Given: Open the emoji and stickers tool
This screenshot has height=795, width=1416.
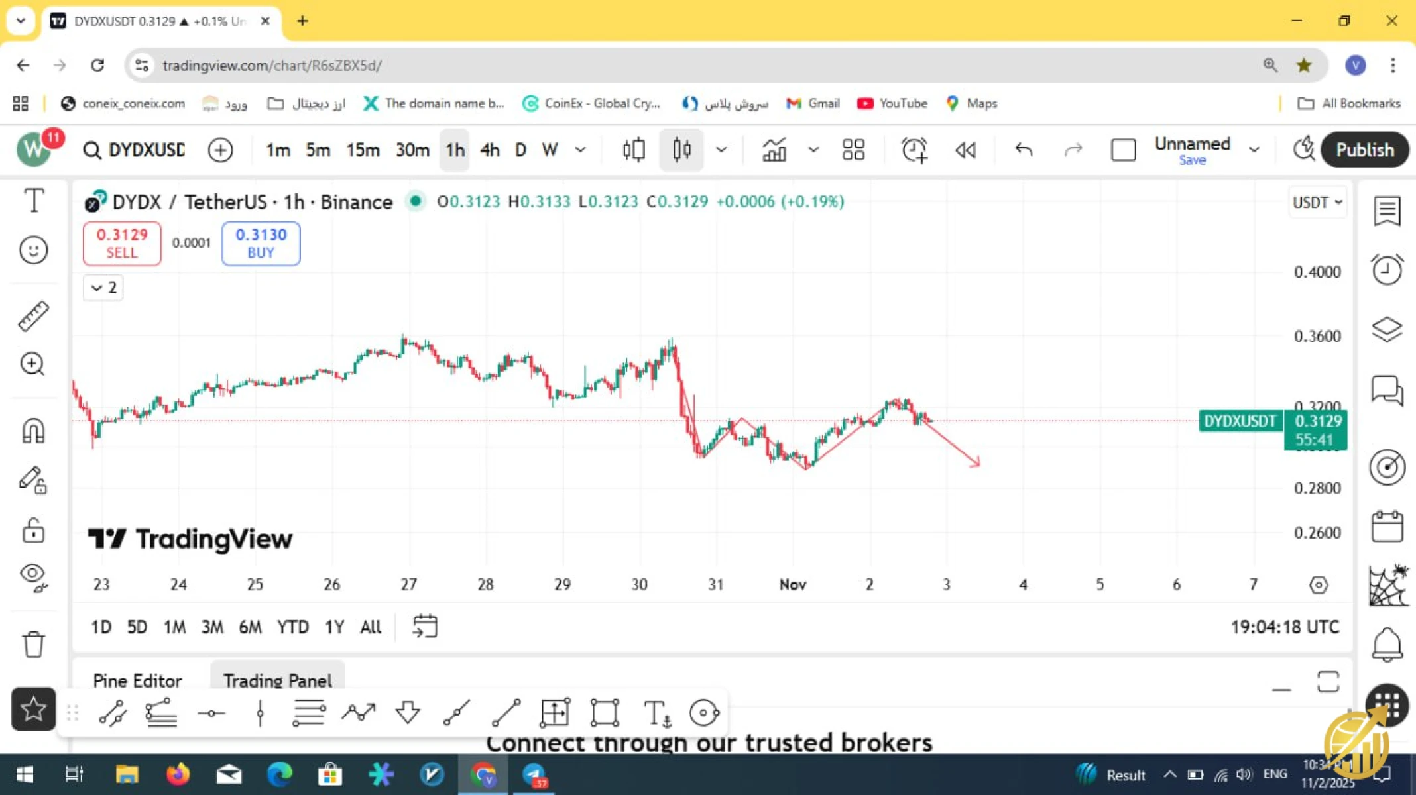Looking at the screenshot, I should tap(33, 250).
